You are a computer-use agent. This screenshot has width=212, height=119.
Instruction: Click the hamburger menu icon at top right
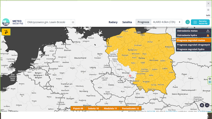[x=208, y=10]
